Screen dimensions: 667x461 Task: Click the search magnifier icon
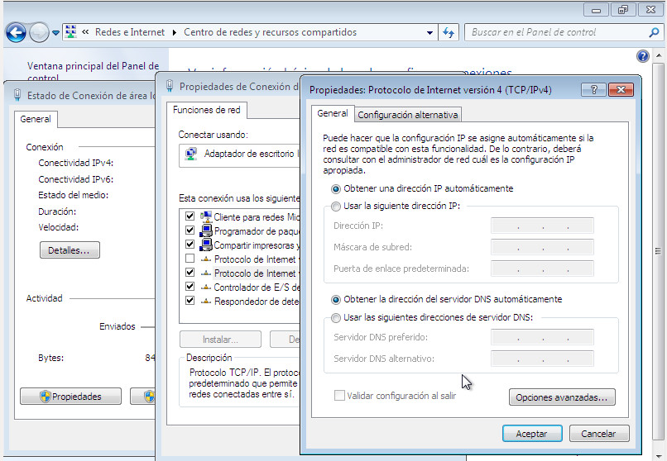point(654,33)
